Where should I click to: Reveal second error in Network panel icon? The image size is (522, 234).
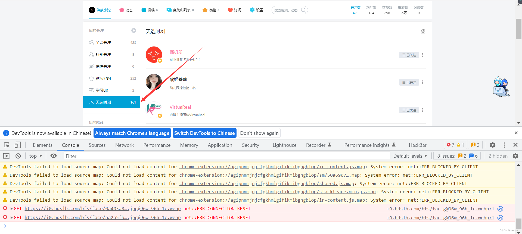500,218
